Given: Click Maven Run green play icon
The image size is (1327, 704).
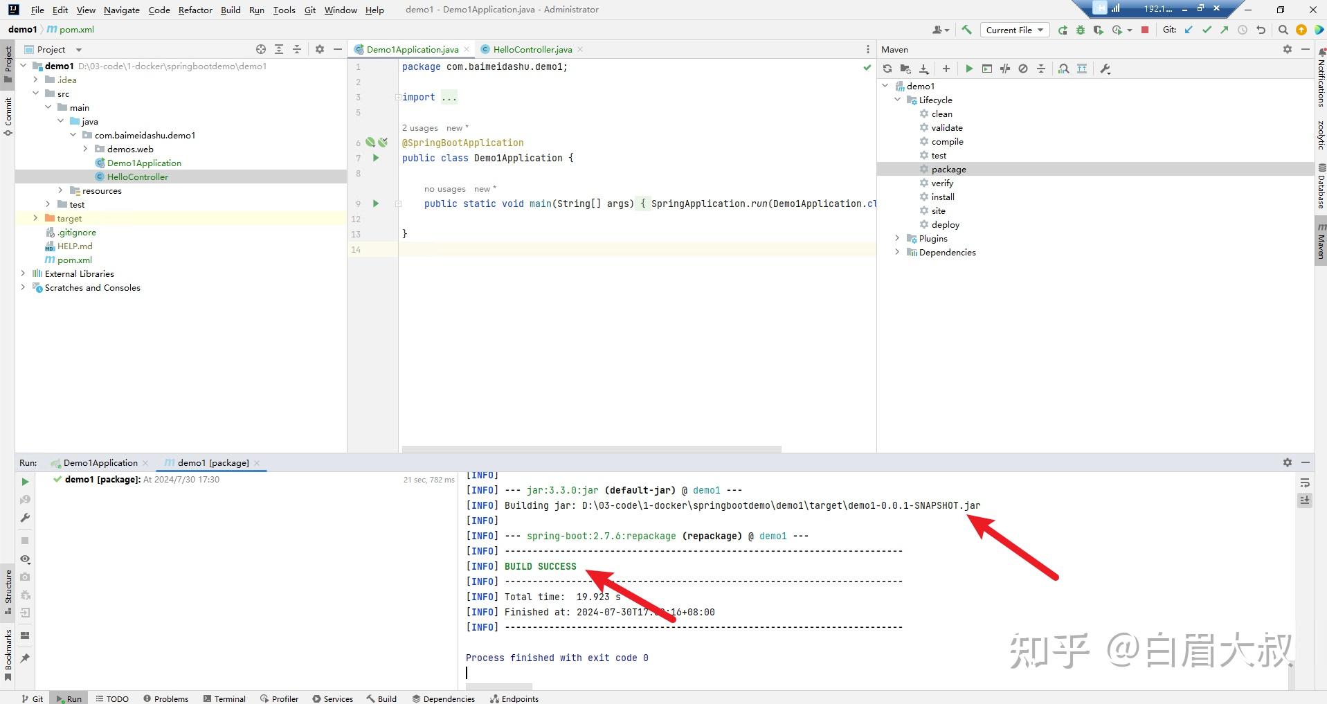Looking at the screenshot, I should (x=969, y=69).
